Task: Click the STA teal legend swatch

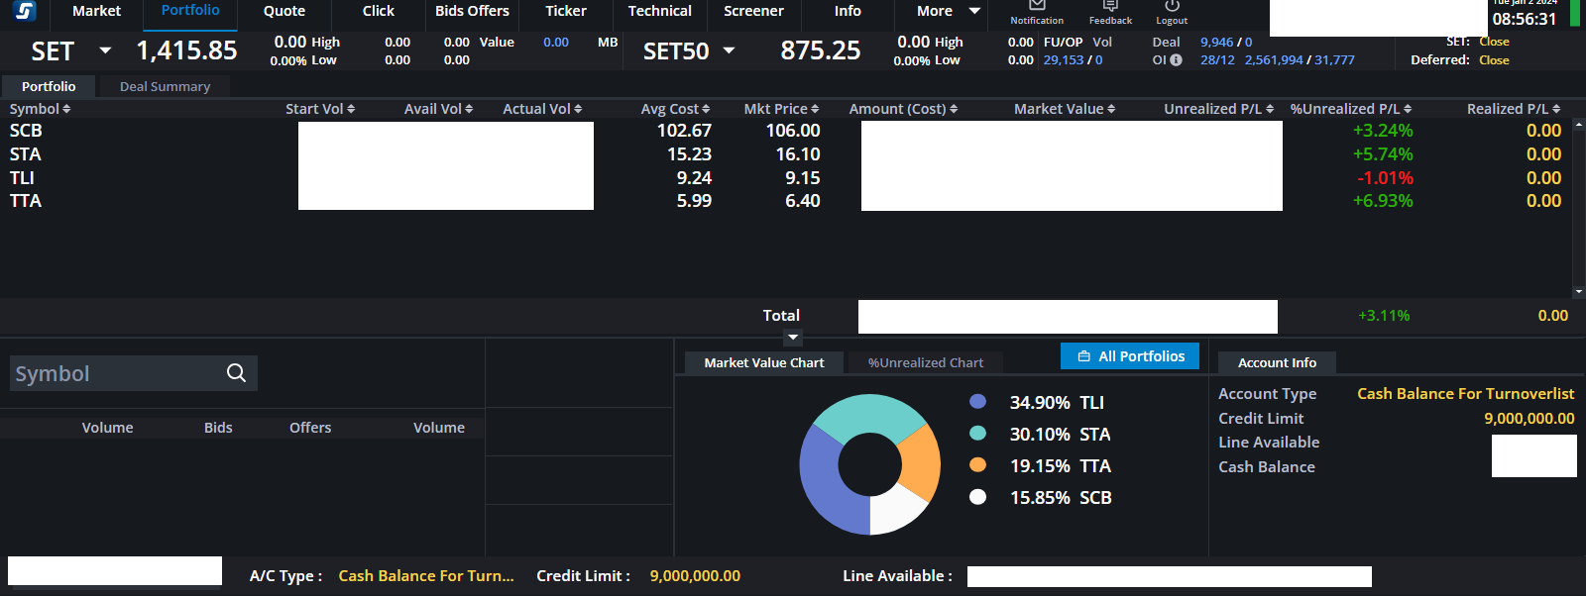Action: [977, 434]
